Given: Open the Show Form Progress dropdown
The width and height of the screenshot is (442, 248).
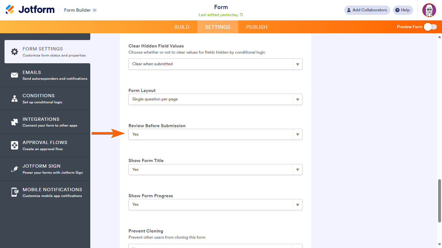Looking at the screenshot, I should pos(215,204).
